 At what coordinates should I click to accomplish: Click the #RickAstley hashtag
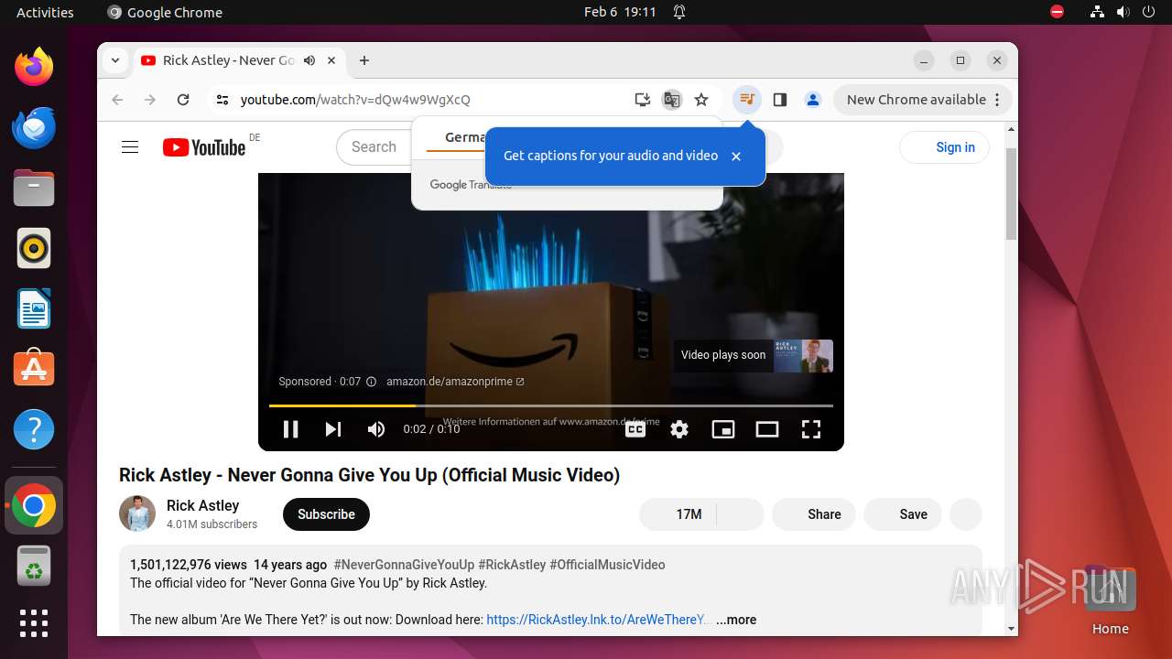tap(512, 565)
